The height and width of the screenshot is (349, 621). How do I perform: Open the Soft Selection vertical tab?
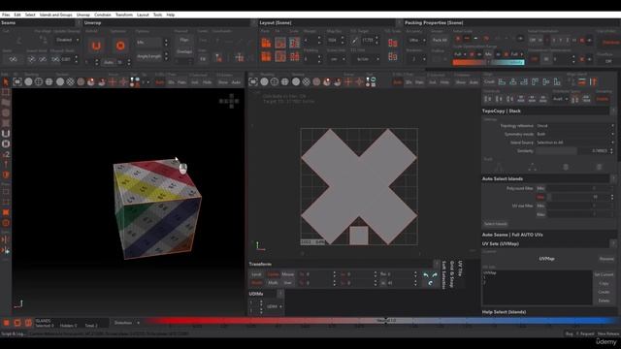(x=444, y=274)
